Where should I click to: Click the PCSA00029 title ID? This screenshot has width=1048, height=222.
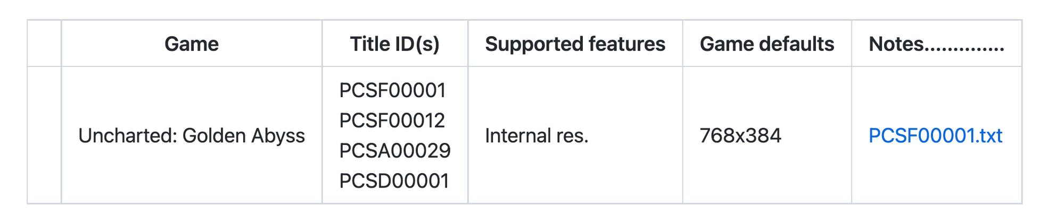tap(395, 151)
